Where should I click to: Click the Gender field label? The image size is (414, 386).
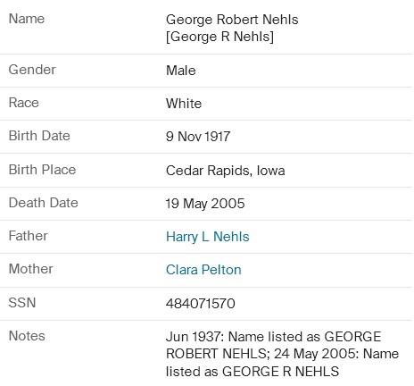pyautogui.click(x=32, y=70)
